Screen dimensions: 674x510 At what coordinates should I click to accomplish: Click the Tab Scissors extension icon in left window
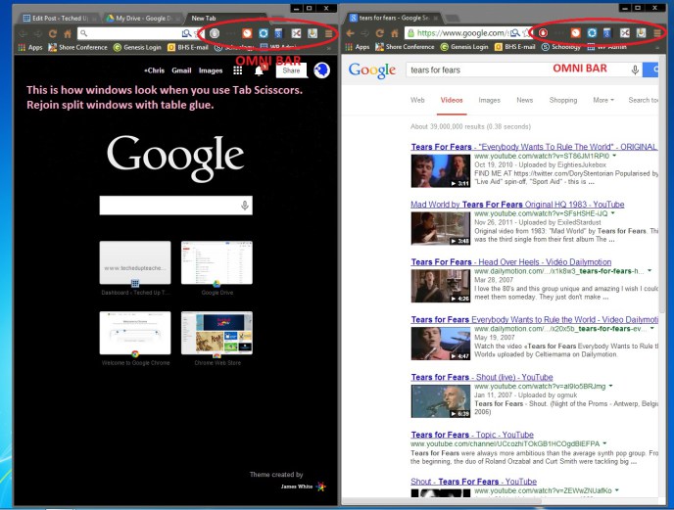click(296, 33)
